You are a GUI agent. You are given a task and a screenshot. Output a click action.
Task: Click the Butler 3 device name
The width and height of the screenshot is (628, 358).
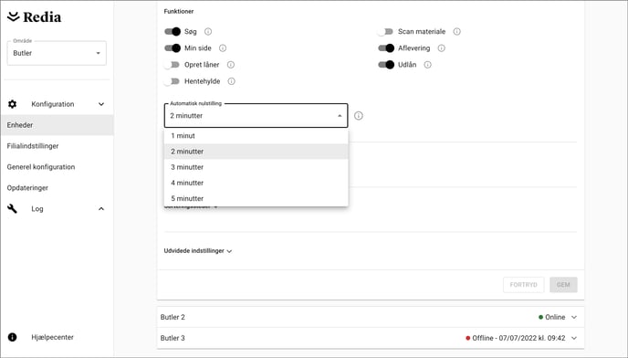click(173, 338)
